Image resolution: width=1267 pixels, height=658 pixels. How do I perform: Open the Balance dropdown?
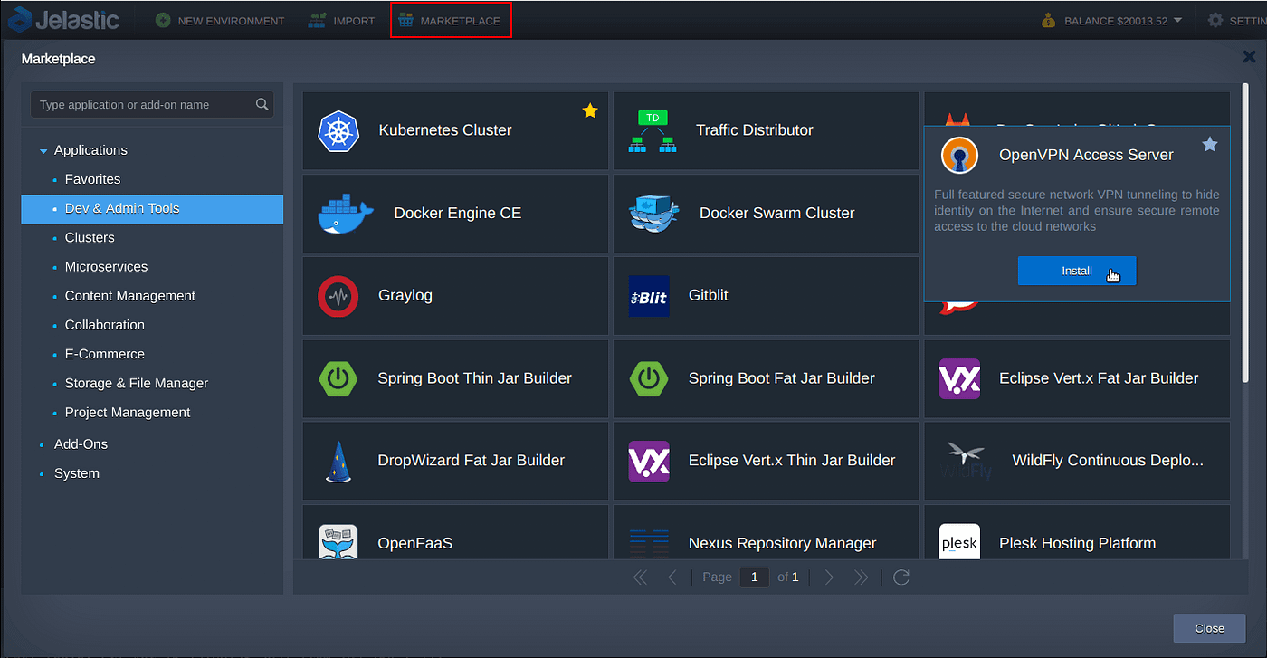tap(1111, 20)
